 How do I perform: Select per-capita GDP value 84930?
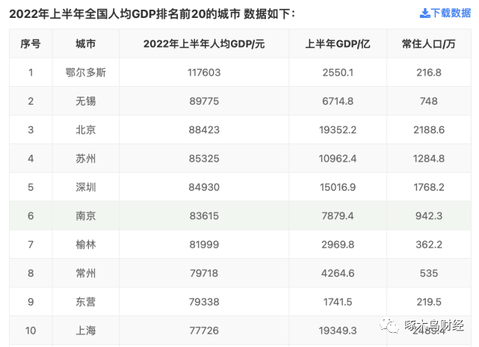coord(204,187)
